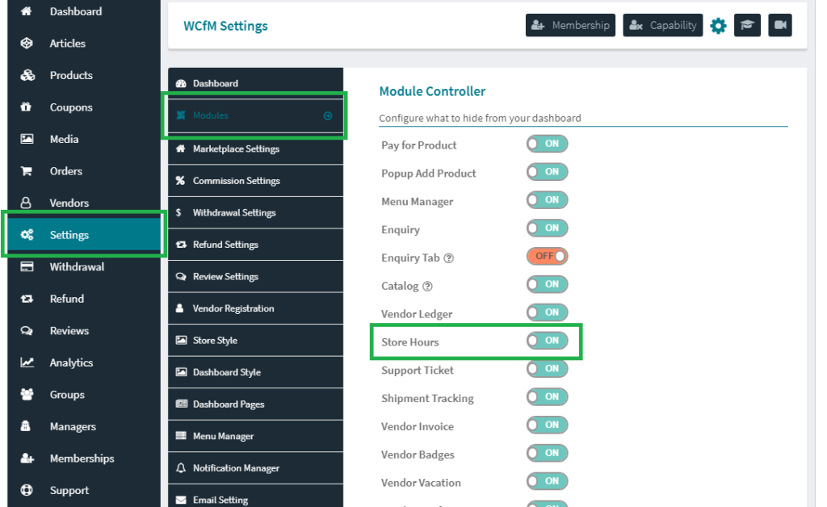Click the Products cubes icon
This screenshot has width=827, height=507.
(27, 75)
